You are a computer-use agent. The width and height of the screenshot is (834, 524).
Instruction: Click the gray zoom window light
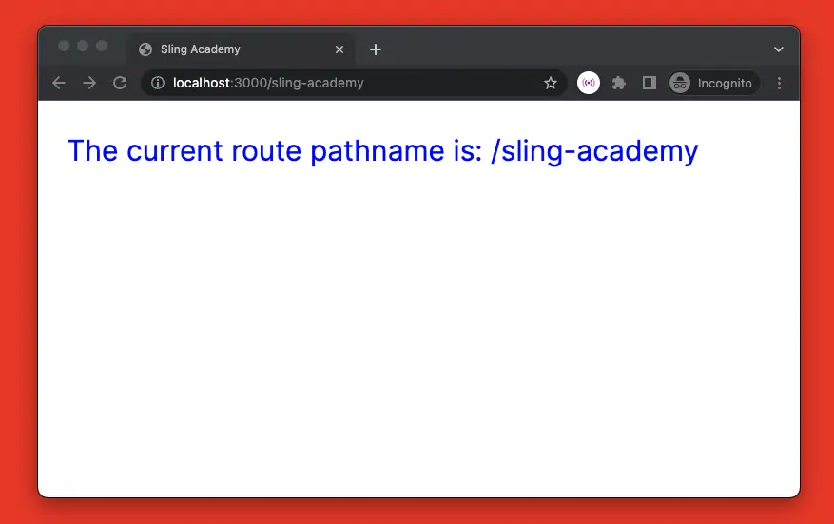102,46
